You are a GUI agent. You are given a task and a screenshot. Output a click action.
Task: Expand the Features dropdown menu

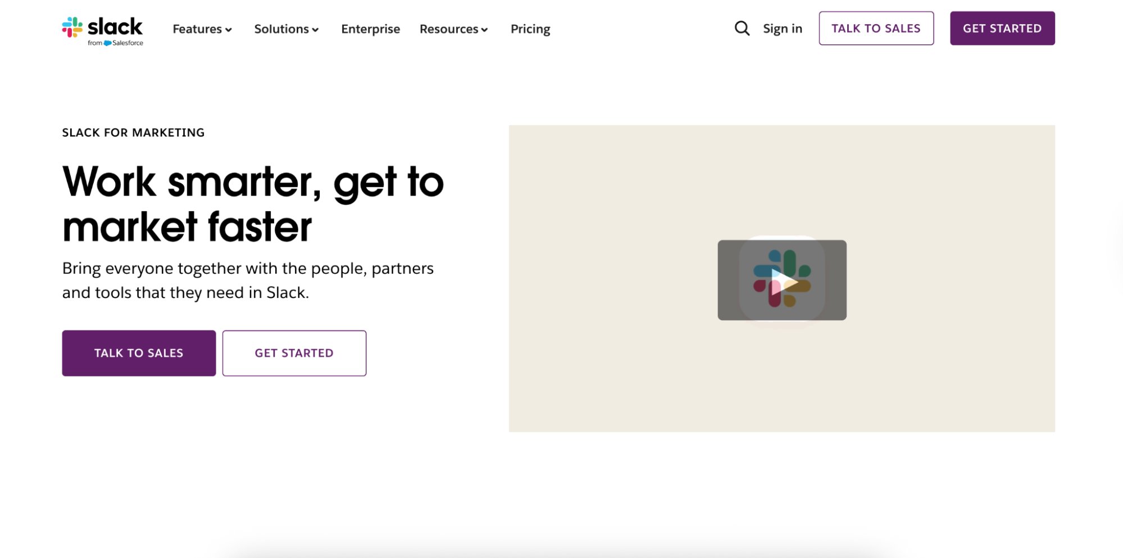pyautogui.click(x=202, y=29)
